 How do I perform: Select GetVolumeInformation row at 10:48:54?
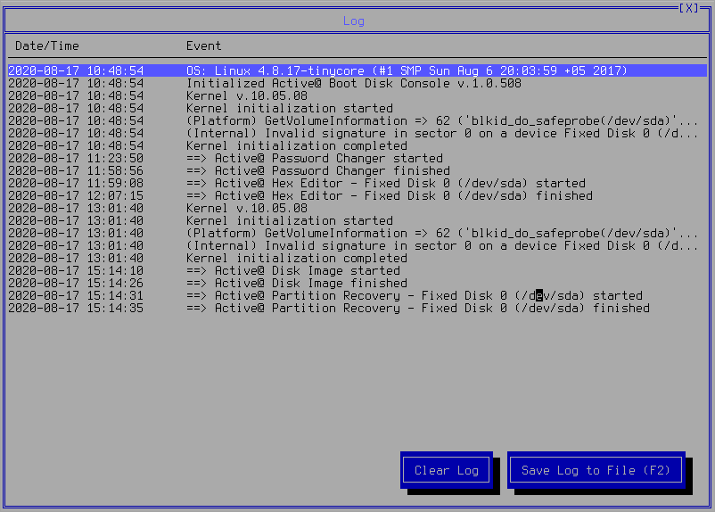coord(357,121)
